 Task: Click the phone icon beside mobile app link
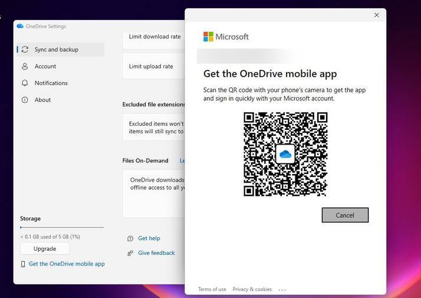pos(23,264)
